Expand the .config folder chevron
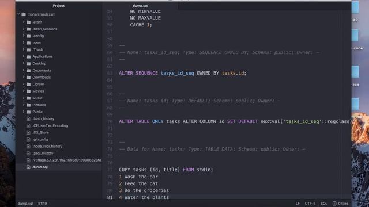 24,36
